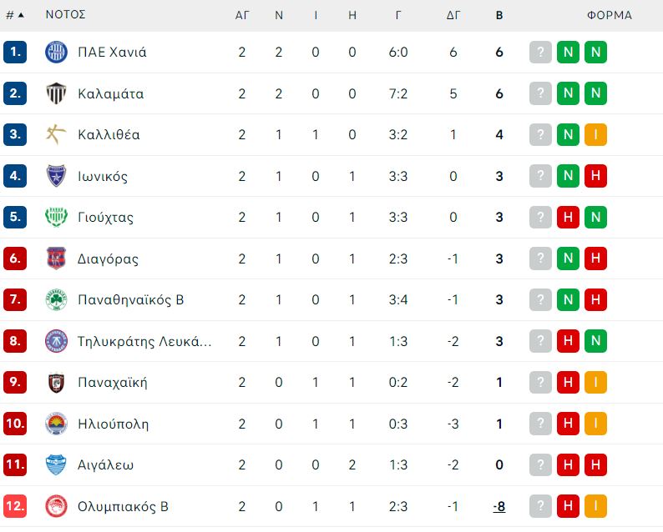Viewport: 663px width, 532px height.
Task: Open the Καλλιθέα team emblem
Action: tap(56, 135)
